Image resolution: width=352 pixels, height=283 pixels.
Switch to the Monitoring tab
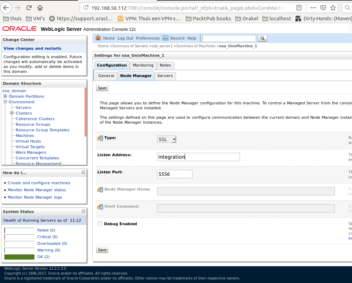pos(143,65)
